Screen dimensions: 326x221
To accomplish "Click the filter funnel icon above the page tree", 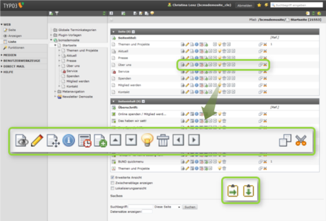I will pyautogui.click(x=57, y=14).
